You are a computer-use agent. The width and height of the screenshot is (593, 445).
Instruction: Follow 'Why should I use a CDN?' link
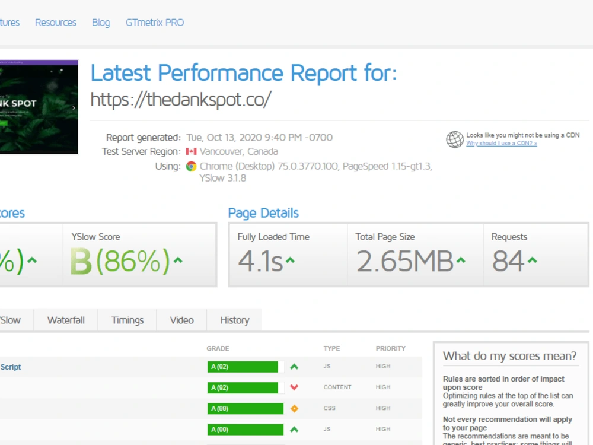tap(502, 144)
